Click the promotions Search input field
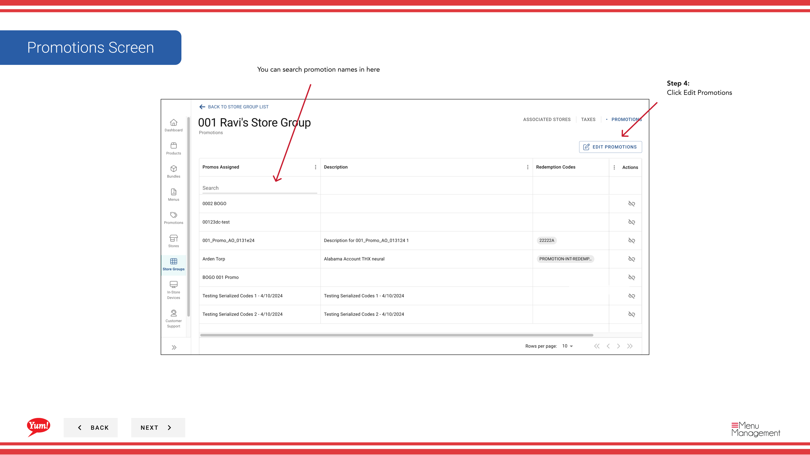This screenshot has height=455, width=810. [x=260, y=188]
